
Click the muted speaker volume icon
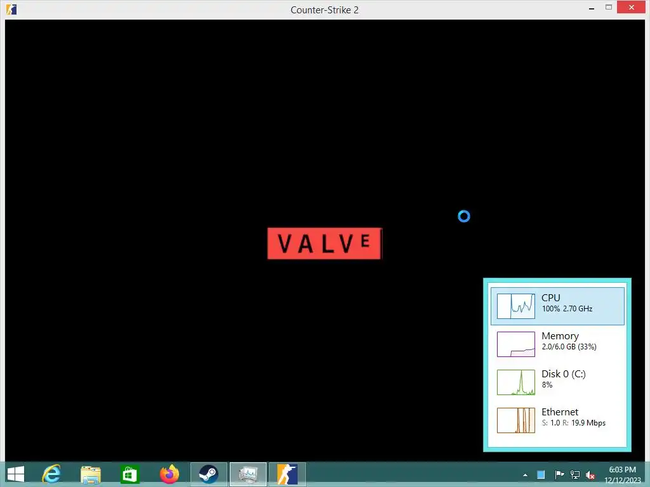590,475
